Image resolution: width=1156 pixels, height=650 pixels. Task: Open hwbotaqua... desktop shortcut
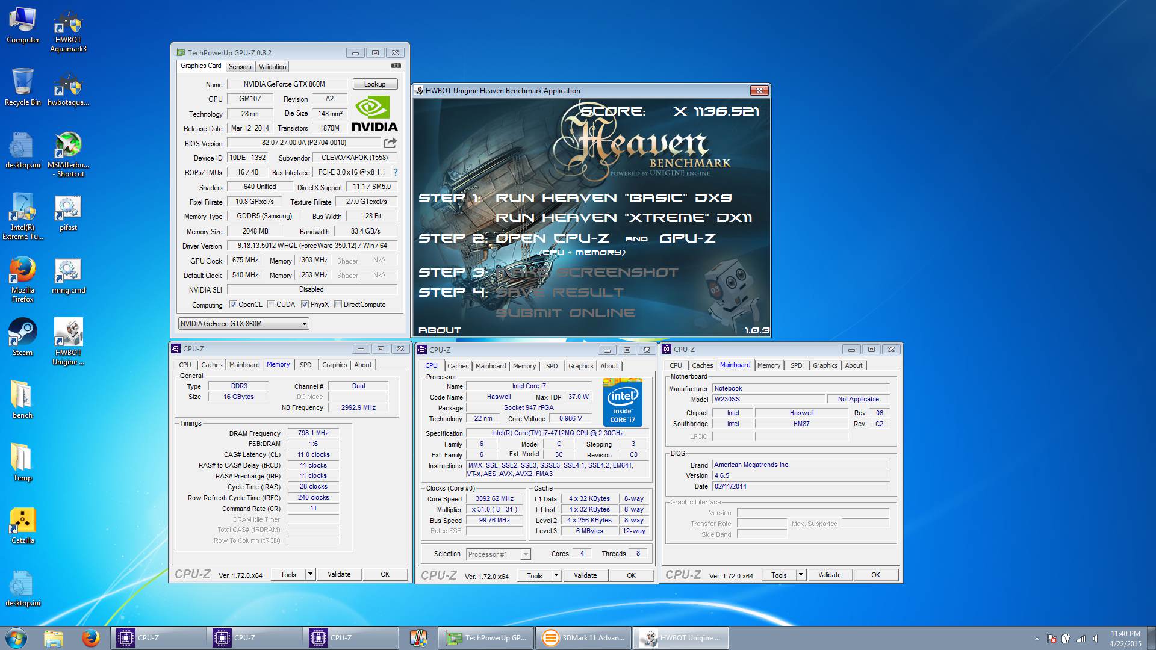[68, 89]
